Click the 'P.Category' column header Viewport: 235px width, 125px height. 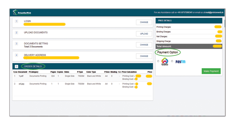[x=34, y=72]
